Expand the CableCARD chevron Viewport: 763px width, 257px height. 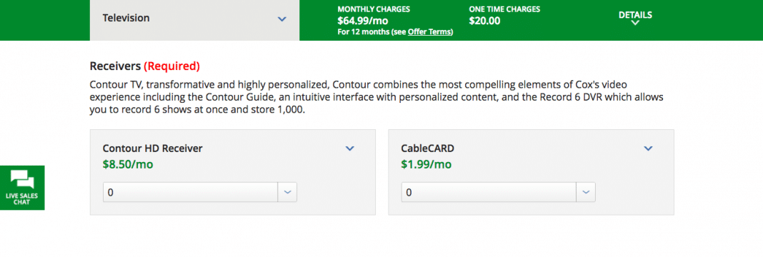tap(648, 148)
